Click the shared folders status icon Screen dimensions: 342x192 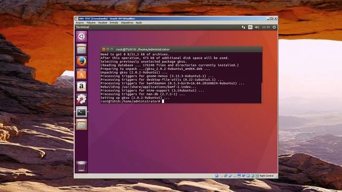(234, 175)
